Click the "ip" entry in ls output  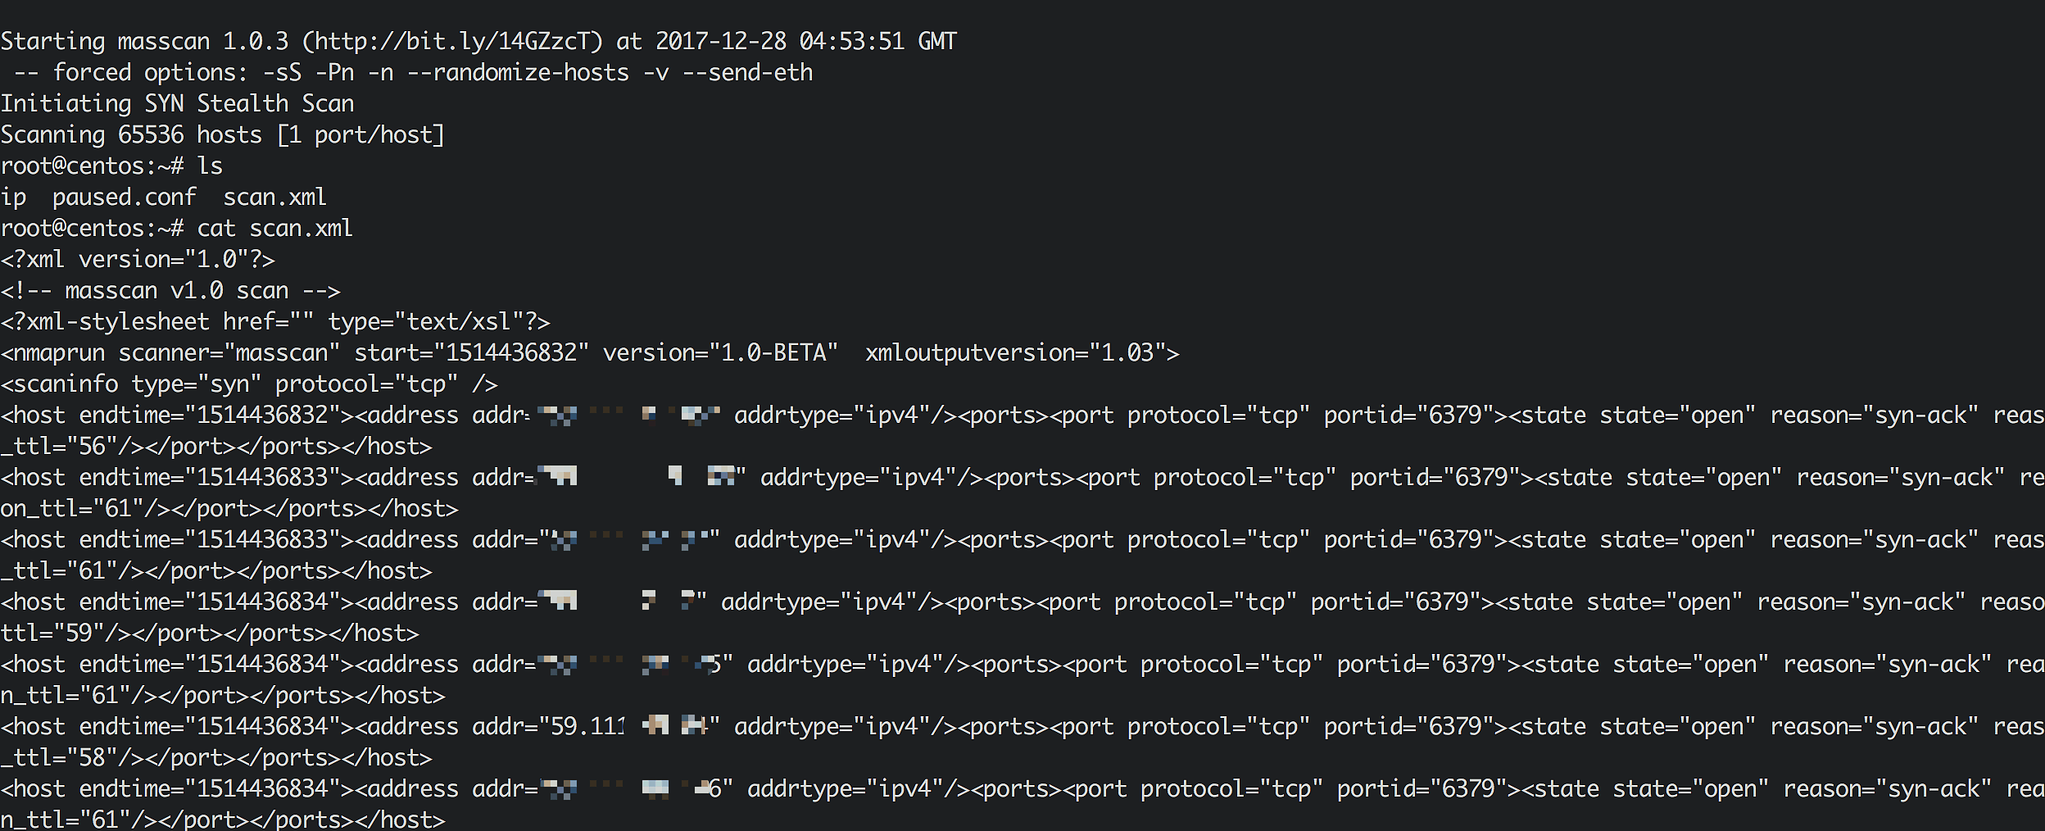click(x=13, y=198)
